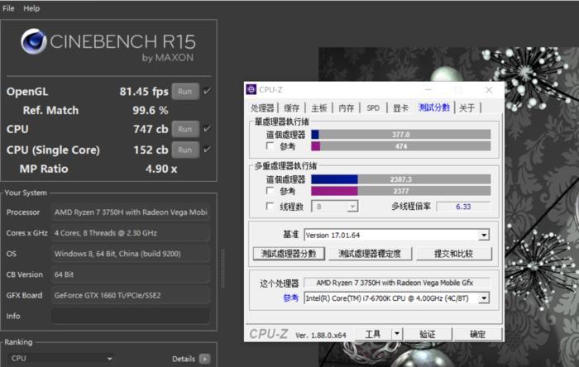Click the 測試處理器分數 button
The image size is (579, 367).
[x=289, y=254]
